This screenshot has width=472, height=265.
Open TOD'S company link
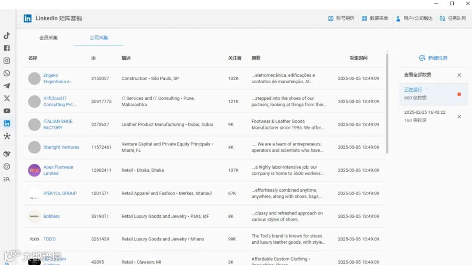pyautogui.click(x=49, y=239)
